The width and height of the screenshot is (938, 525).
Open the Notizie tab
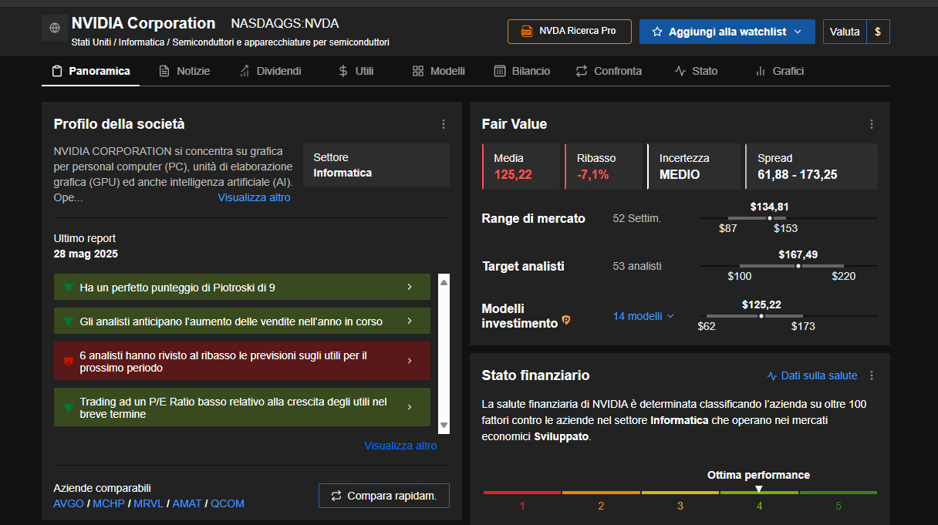[x=184, y=71]
